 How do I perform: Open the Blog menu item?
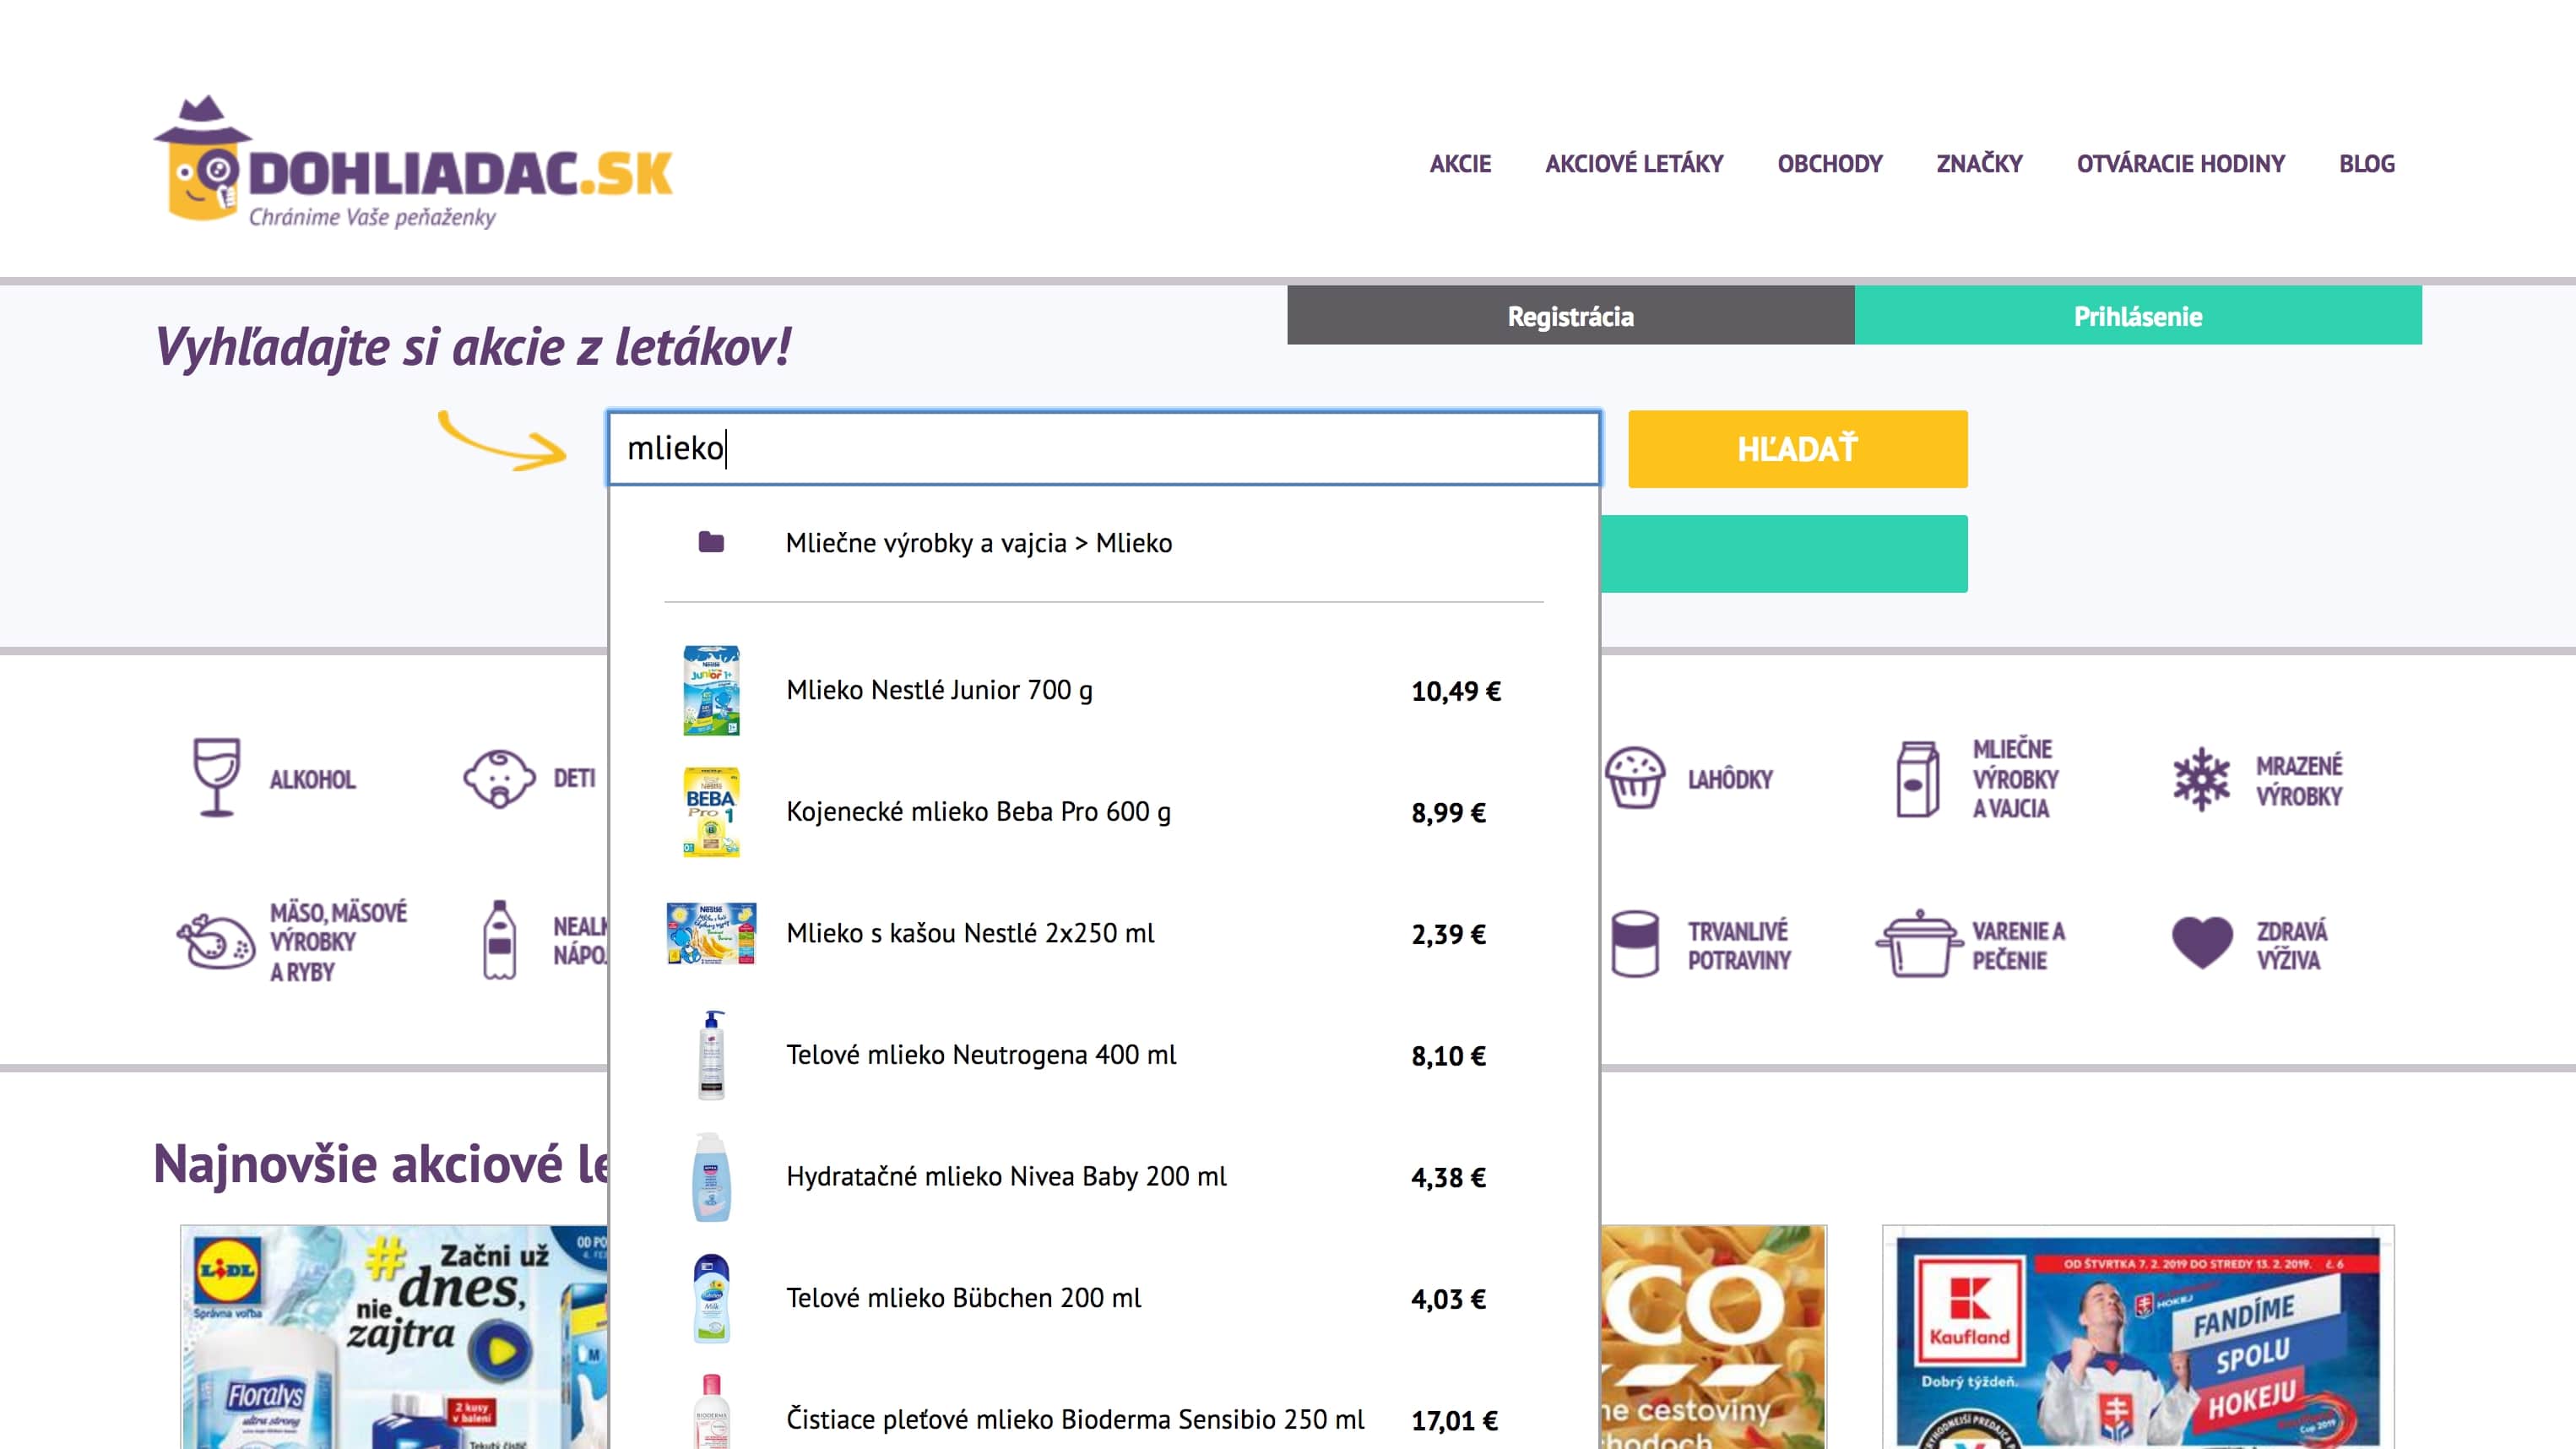coord(2366,163)
